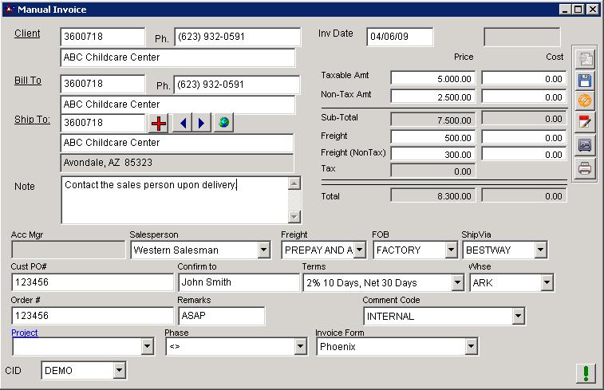Click the Bill To label

pos(27,81)
